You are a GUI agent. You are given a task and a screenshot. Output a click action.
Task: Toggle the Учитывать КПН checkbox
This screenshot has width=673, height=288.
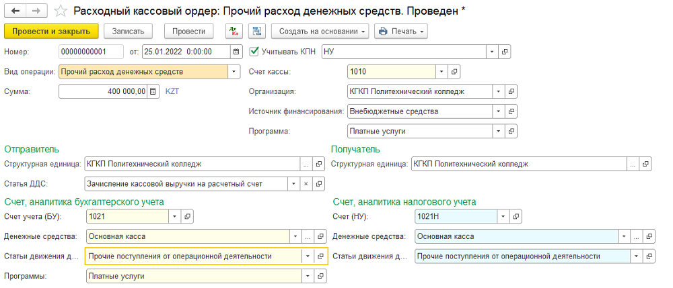coord(254,52)
